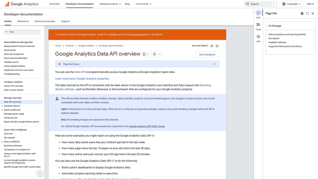Expand Export audiences tree item
The width and height of the screenshot is (318, 179).
pos(2,110)
